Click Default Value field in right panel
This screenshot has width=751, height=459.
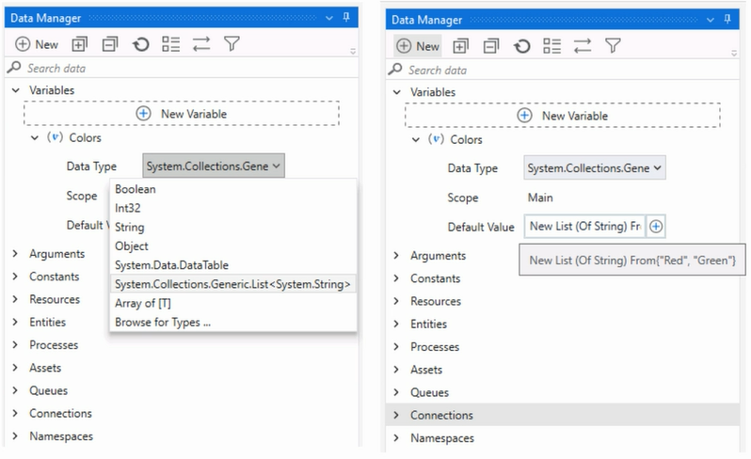tap(584, 227)
